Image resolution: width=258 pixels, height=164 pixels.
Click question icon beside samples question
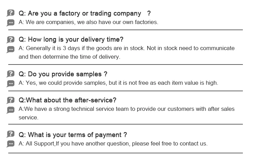[11, 74]
